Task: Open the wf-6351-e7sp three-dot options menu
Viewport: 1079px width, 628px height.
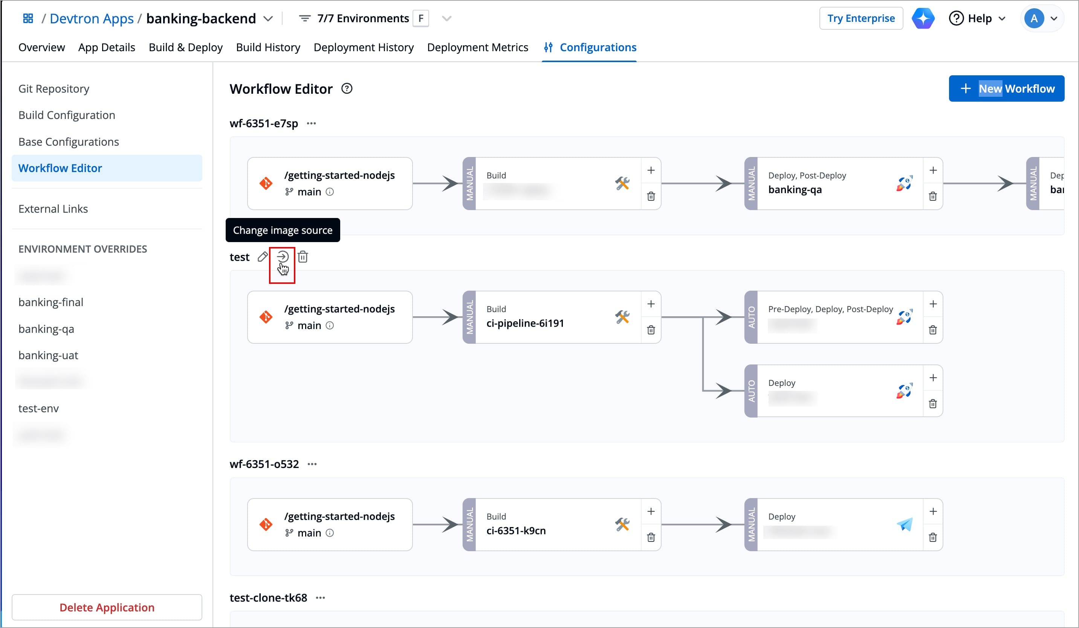Action: [311, 123]
